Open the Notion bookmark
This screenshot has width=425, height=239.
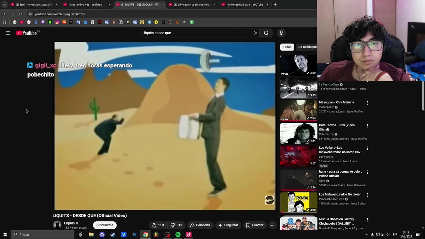[121, 22]
